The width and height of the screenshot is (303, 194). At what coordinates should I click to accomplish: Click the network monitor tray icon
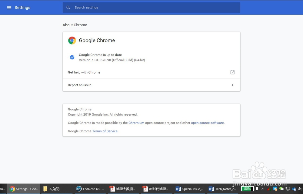click(288, 189)
